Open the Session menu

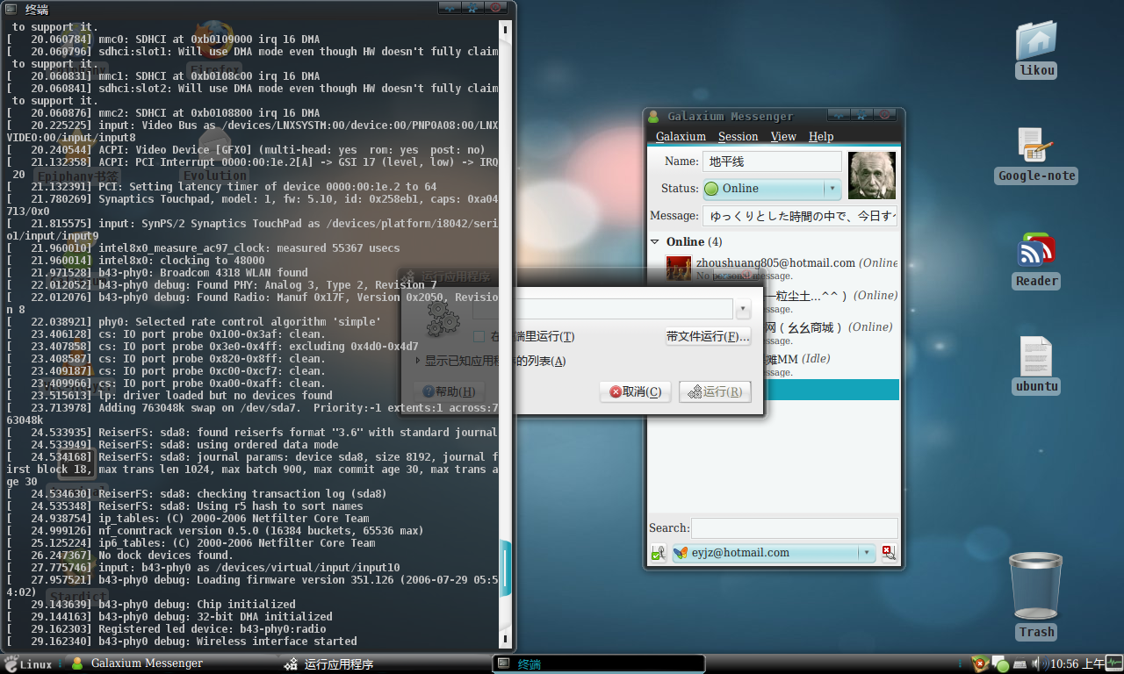(x=738, y=136)
